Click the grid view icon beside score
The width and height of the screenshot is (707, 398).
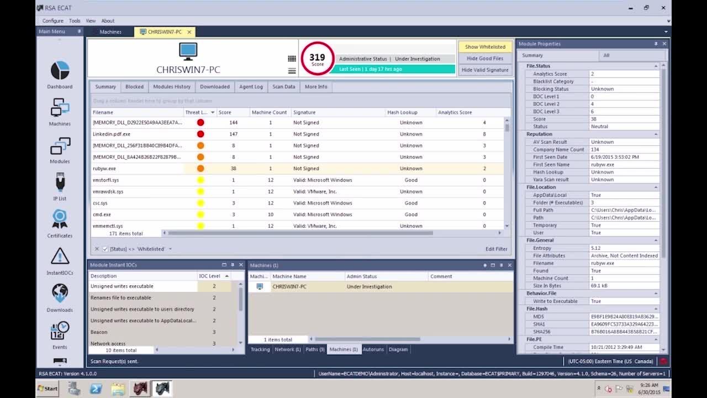(292, 59)
